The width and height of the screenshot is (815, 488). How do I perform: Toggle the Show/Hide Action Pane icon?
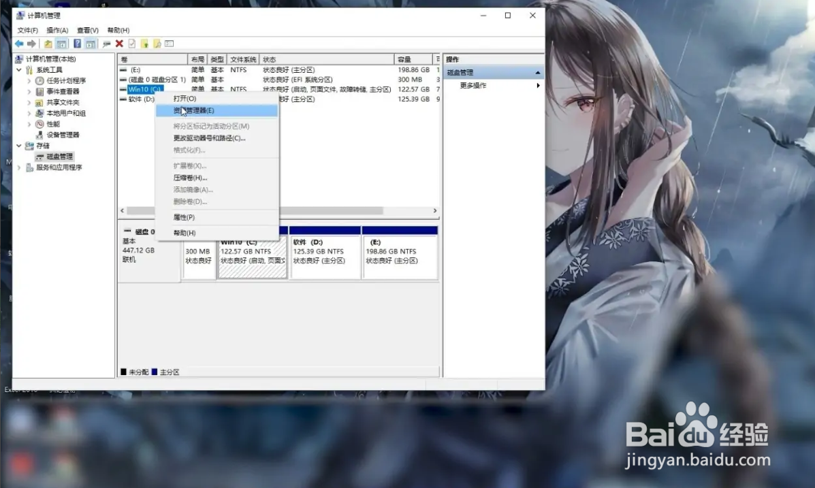click(x=91, y=44)
